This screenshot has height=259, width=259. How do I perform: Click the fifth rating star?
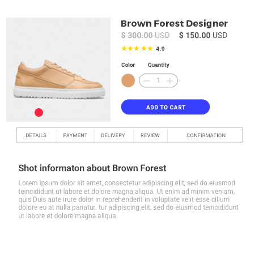point(150,49)
